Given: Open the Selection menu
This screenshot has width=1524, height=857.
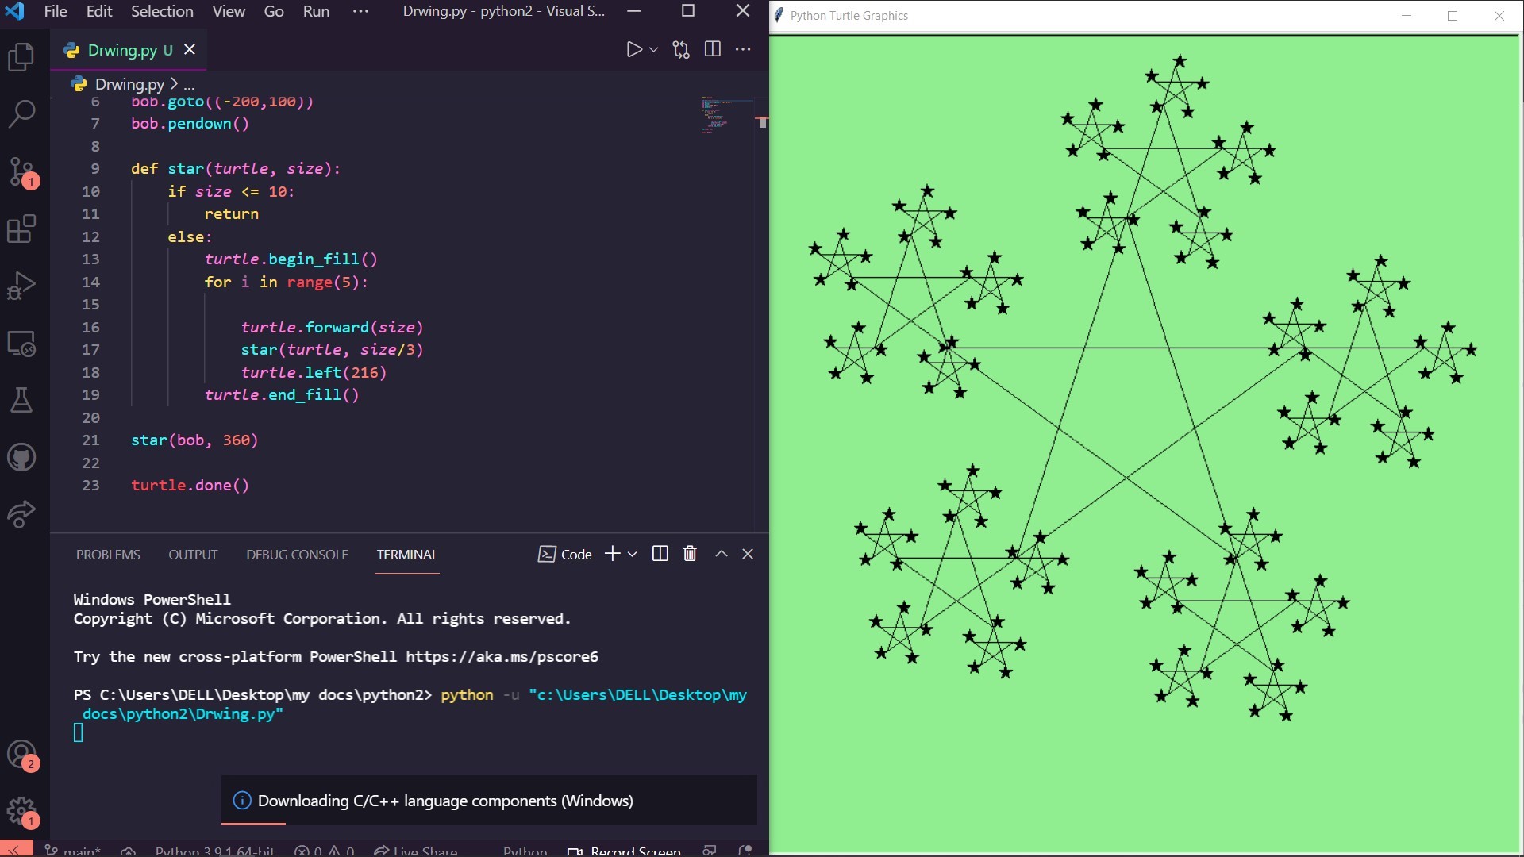Looking at the screenshot, I should coord(162,11).
